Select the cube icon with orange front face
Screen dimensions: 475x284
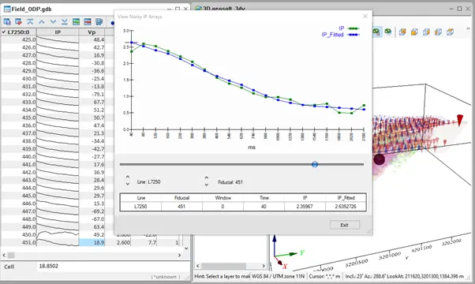click(414, 32)
